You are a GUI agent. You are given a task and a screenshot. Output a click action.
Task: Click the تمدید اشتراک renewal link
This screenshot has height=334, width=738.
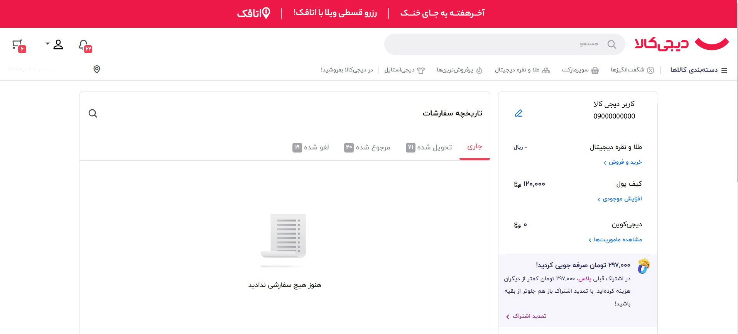[x=526, y=316]
